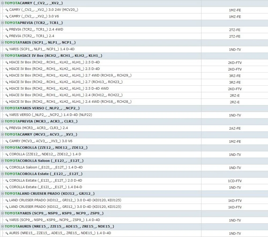This screenshot has height=237, width=268.
Task: Click magnifier icon for PREVIA 2.4 4WD
Action: pyautogui.click(x=7, y=30)
